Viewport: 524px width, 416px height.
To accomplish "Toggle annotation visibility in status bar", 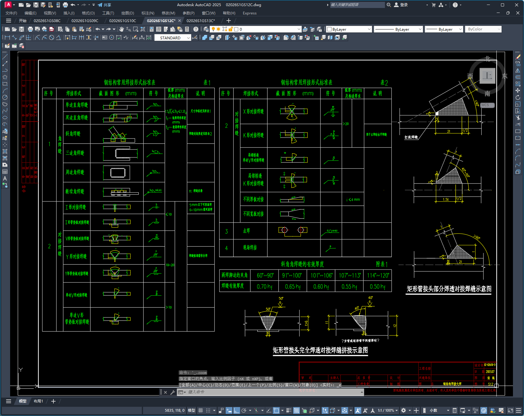I will click(358, 410).
